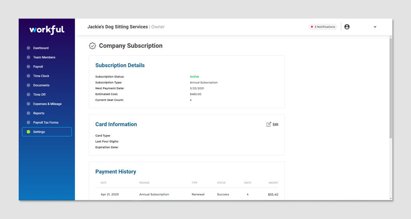
Task: Click the Payment History heading
Action: (116, 171)
